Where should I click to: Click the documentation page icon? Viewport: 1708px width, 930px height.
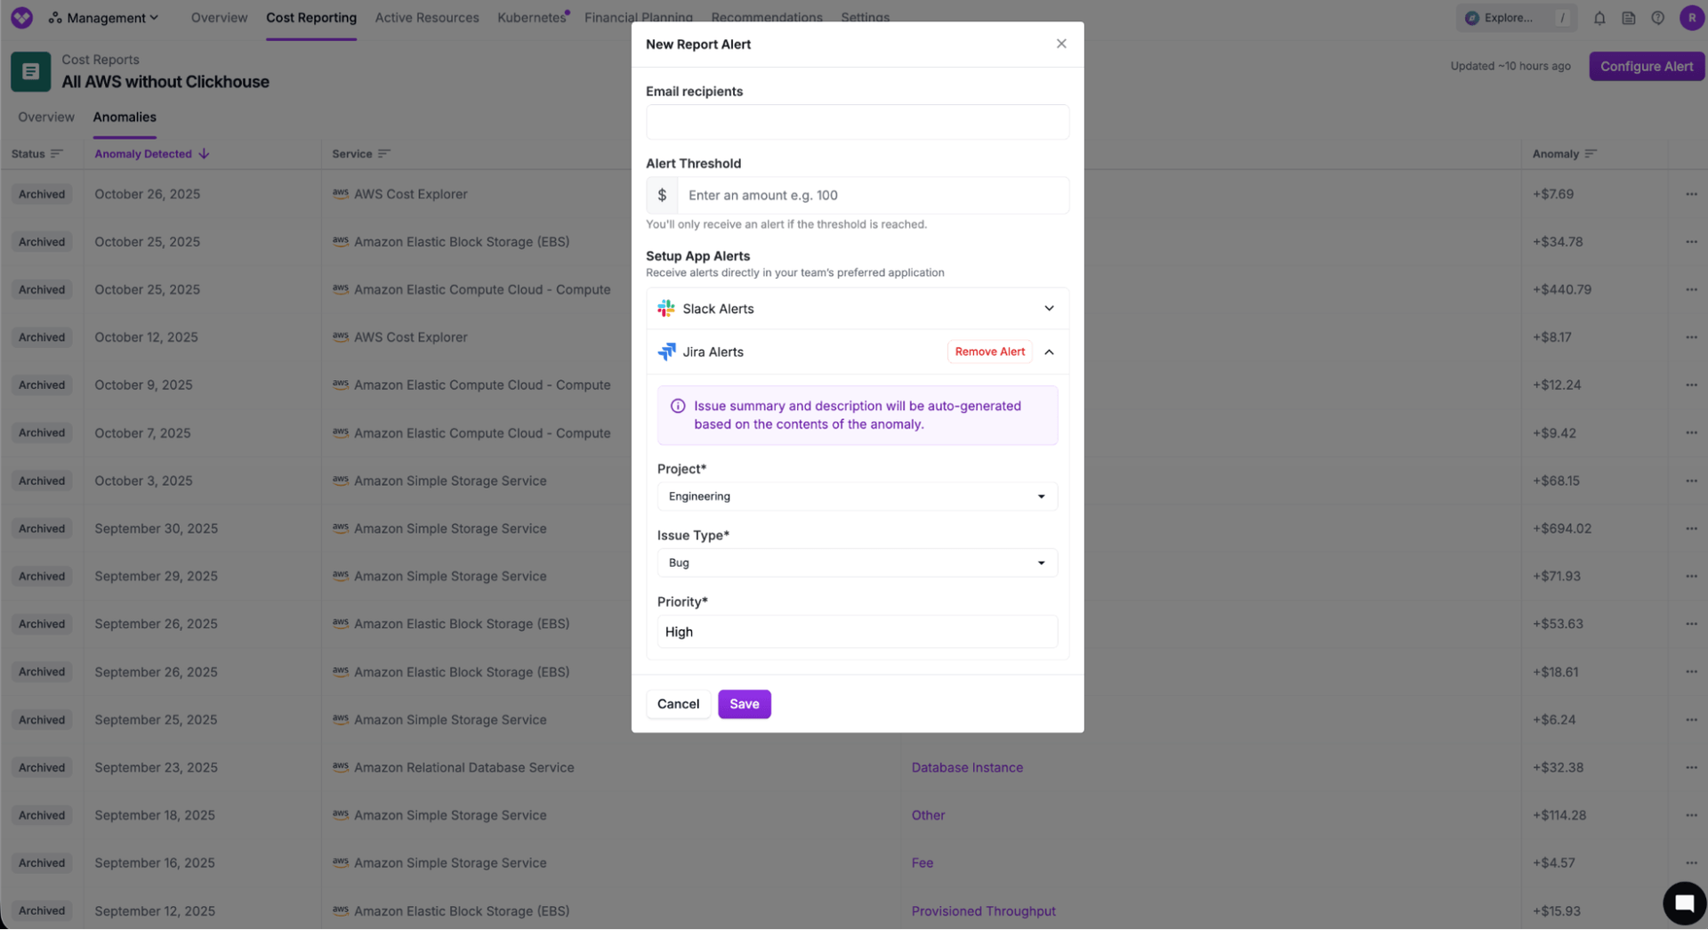tap(1628, 17)
